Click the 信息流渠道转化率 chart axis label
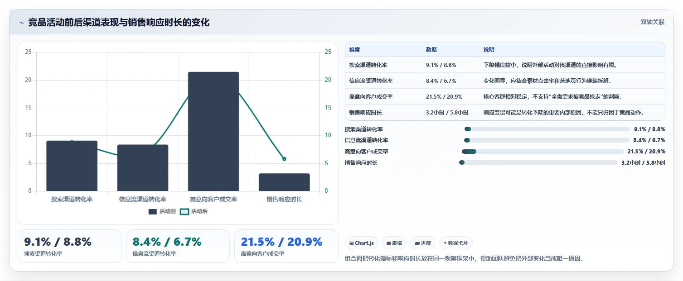Viewport: 683px width, 281px height. click(x=143, y=199)
